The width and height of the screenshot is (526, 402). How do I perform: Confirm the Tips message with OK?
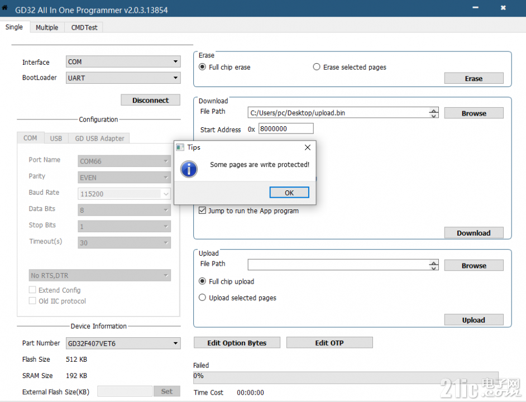[x=289, y=193]
